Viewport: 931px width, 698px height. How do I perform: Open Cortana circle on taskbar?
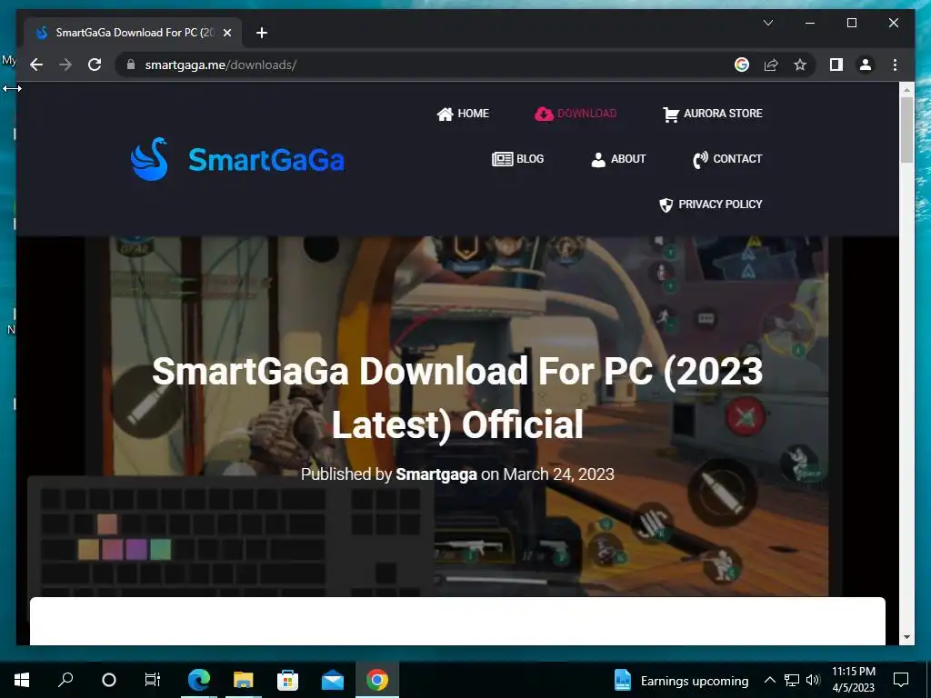coord(109,680)
